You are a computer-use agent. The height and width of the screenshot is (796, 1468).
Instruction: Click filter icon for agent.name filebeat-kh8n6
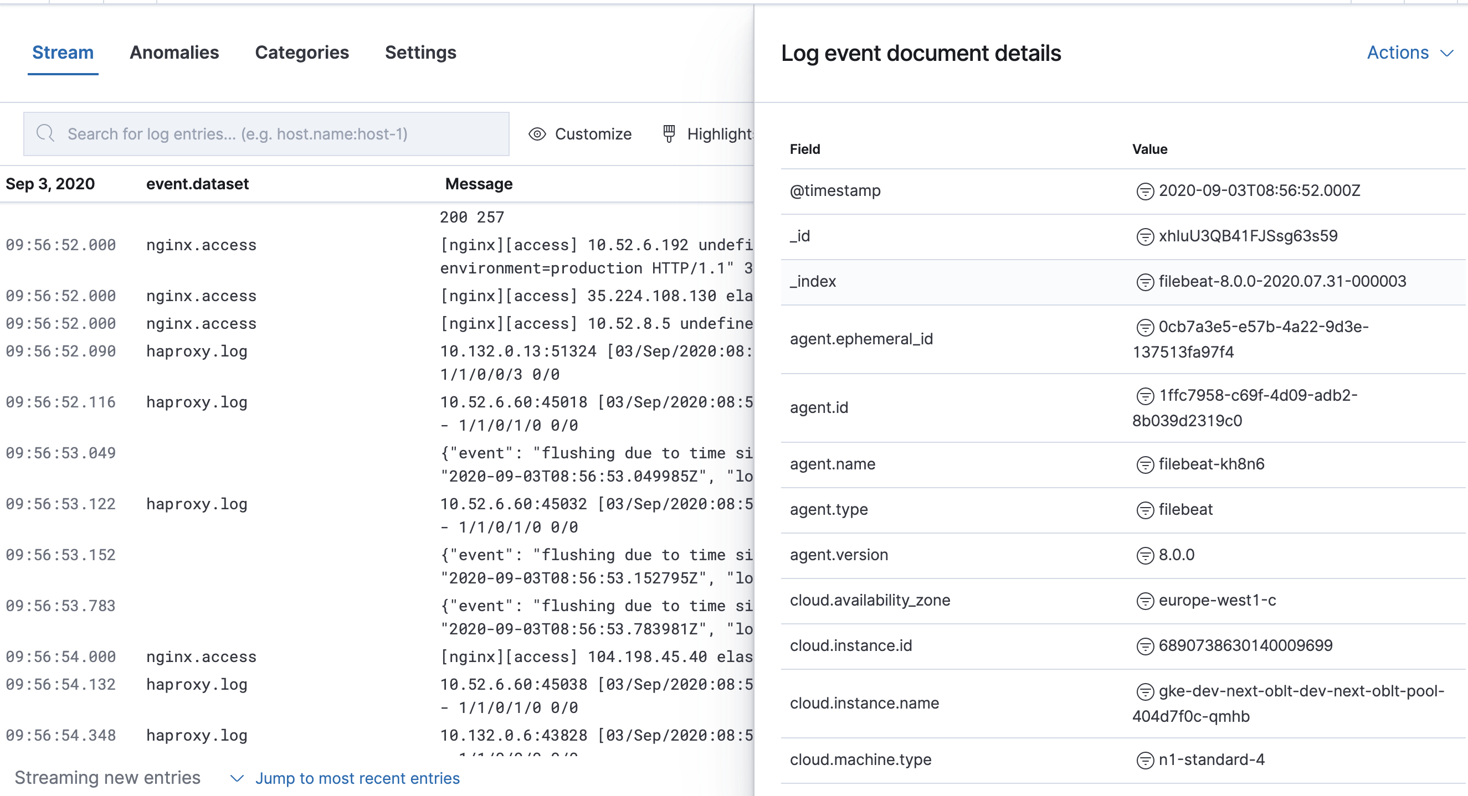click(1144, 465)
